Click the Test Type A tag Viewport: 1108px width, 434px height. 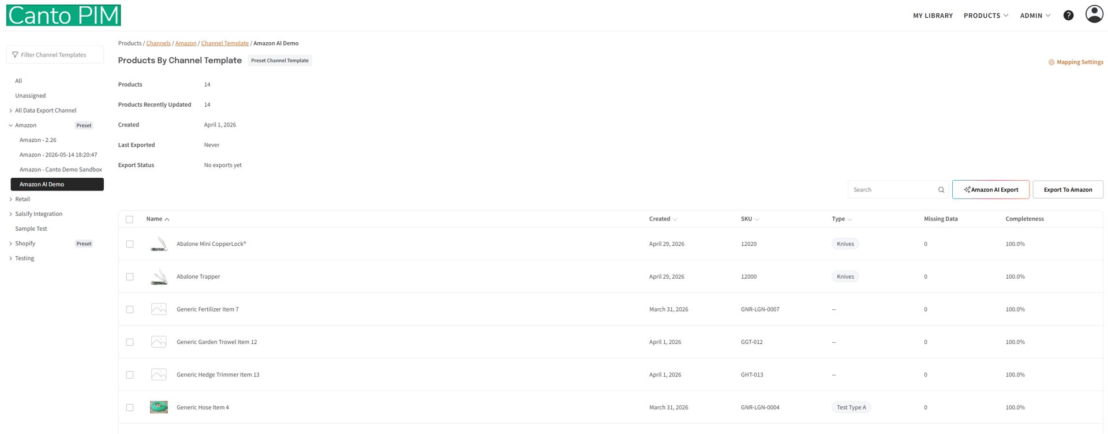click(851, 407)
